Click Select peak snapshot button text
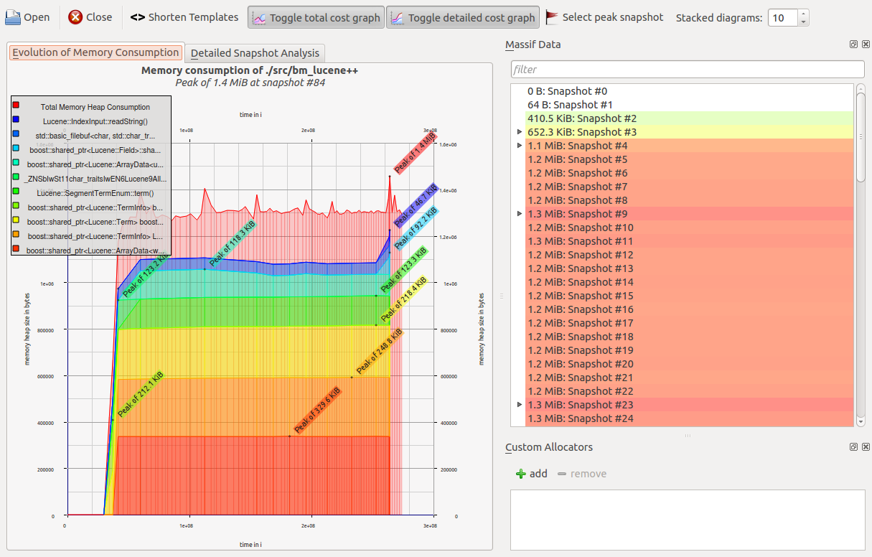Image resolution: width=872 pixels, height=557 pixels. (x=613, y=17)
